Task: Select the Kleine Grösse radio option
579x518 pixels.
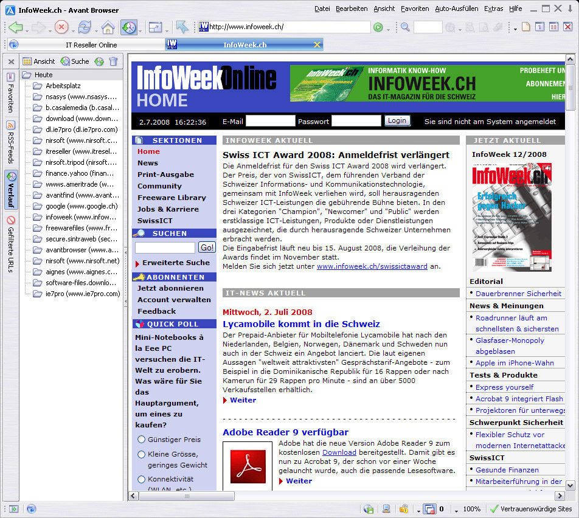Action: (141, 454)
